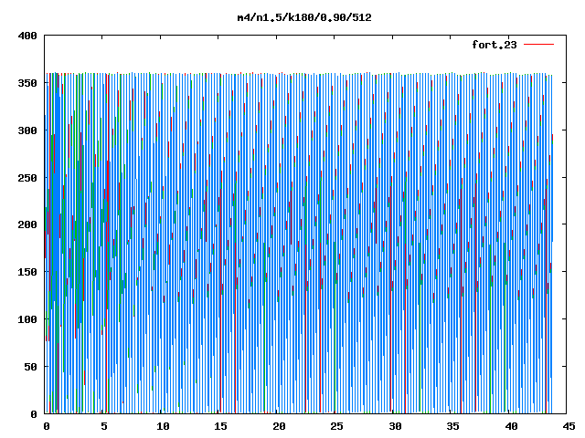Viewport: 585px width, 438px height.
Task: Click x-axis label 40
Action: 511,426
